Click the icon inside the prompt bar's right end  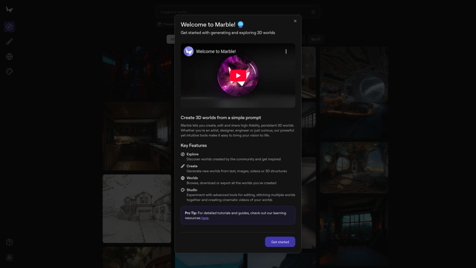coord(313,11)
